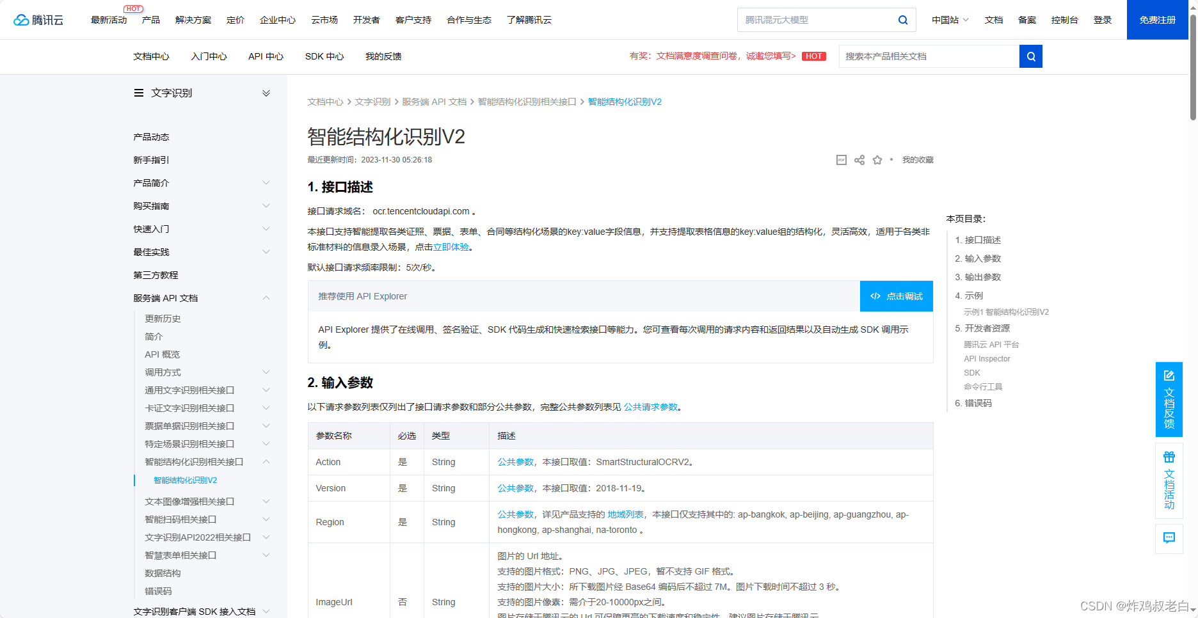1198x618 pixels.
Task: Open 我的反馈 tab
Action: (x=383, y=56)
